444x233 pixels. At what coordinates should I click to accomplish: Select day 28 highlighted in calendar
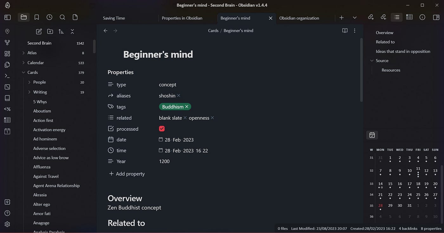(x=380, y=206)
